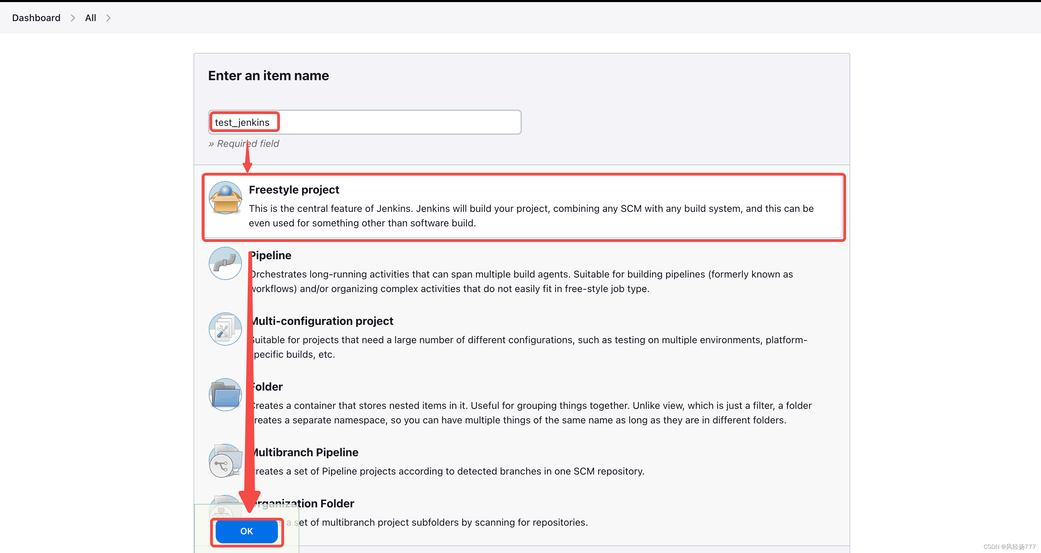The image size is (1041, 553).
Task: Click Pipeline description about long-running activities
Action: click(x=521, y=282)
